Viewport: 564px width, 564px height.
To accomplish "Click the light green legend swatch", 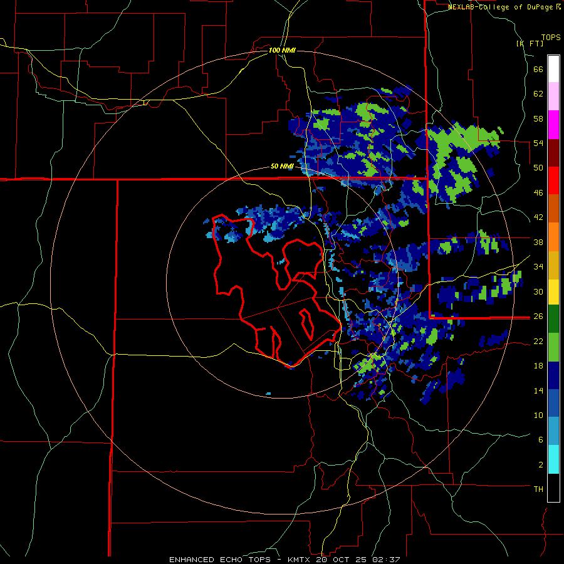I will coord(553,347).
